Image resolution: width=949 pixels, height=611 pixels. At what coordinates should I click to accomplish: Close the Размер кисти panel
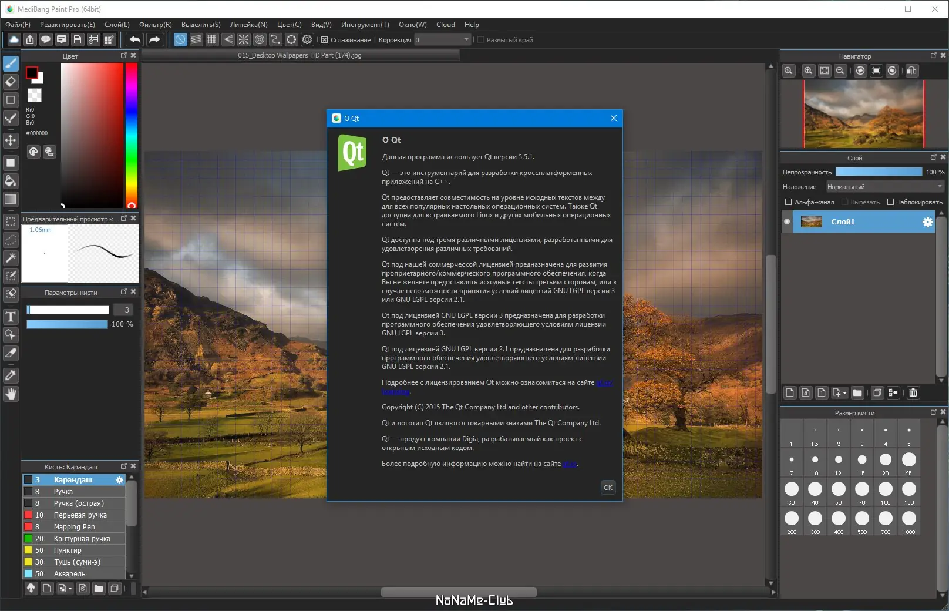943,412
